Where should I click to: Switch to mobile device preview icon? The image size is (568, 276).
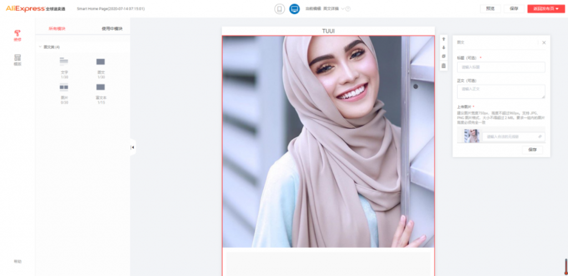pyautogui.click(x=279, y=9)
